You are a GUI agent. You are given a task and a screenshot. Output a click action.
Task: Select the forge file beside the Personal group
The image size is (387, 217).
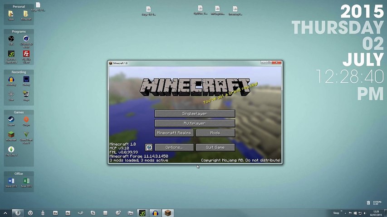pos(38,7)
